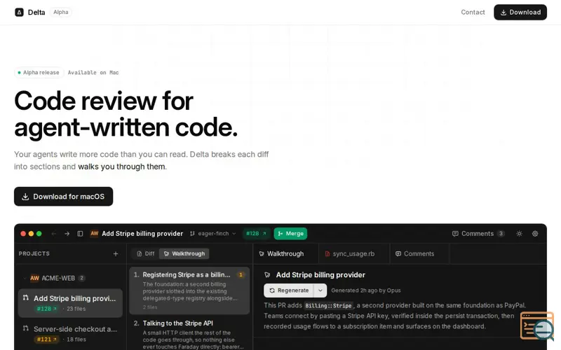Open the eager-finch branch dropdown

pos(213,234)
